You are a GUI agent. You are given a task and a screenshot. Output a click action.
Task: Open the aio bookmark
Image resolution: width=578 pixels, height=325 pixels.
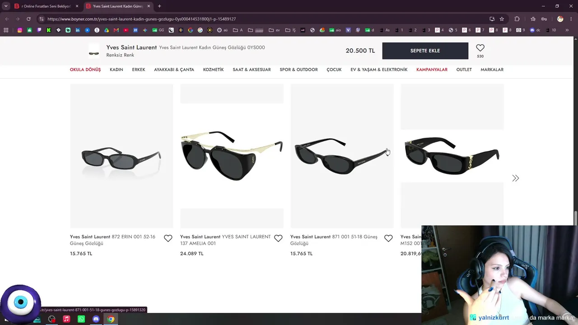pos(335,30)
